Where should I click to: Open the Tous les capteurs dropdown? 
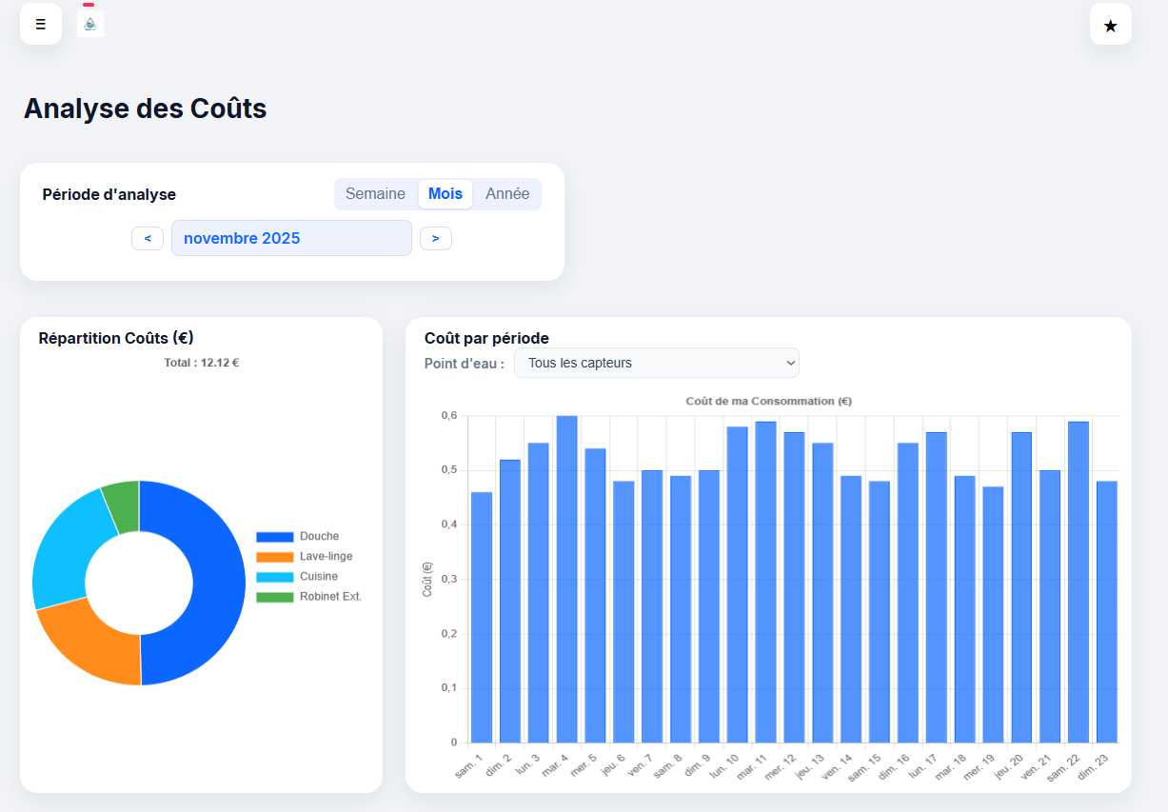(x=656, y=363)
